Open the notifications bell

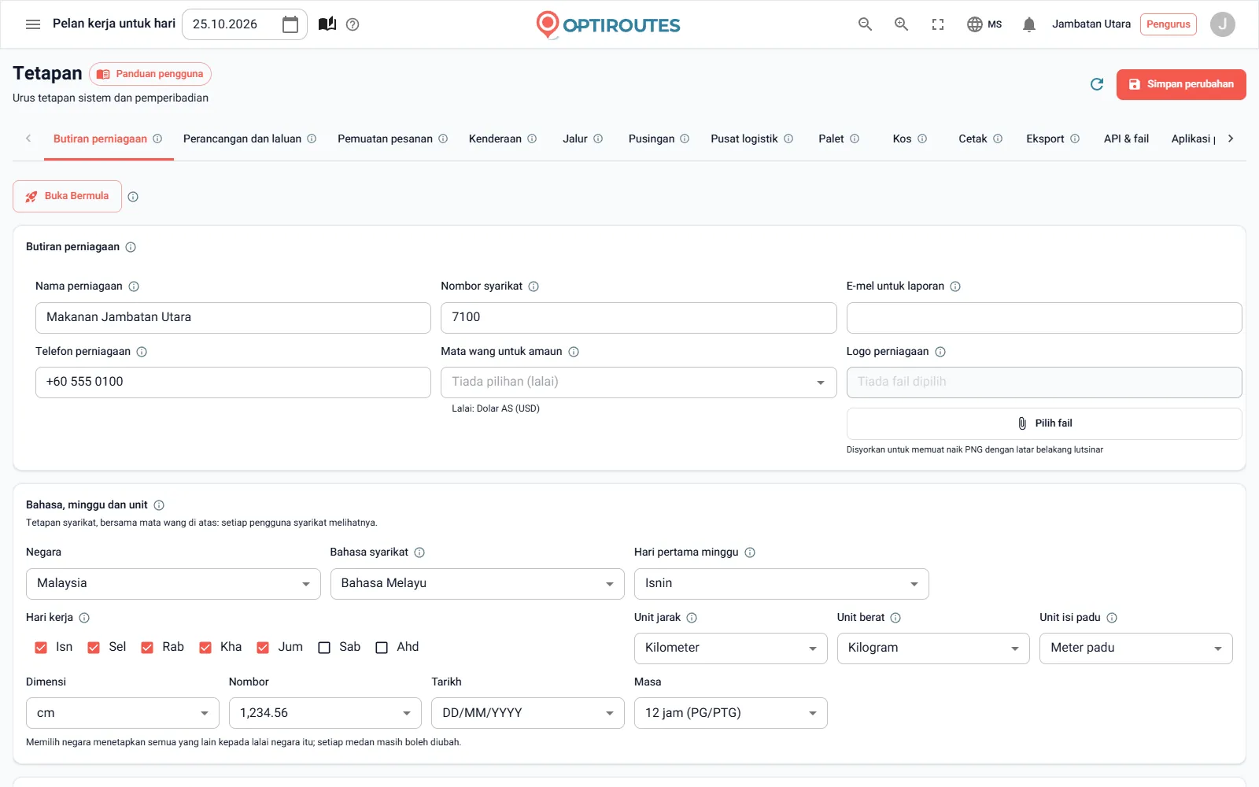coord(1028,24)
